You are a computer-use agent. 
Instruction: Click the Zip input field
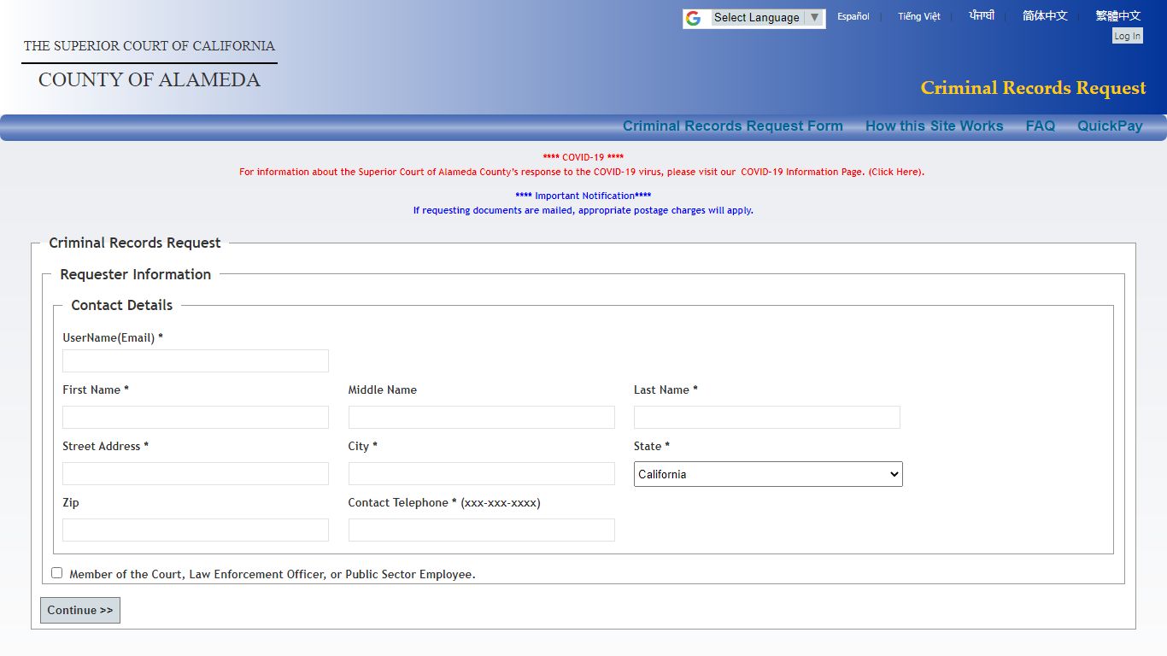(196, 530)
